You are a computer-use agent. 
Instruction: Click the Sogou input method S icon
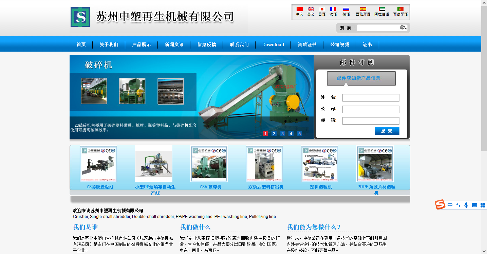point(440,205)
